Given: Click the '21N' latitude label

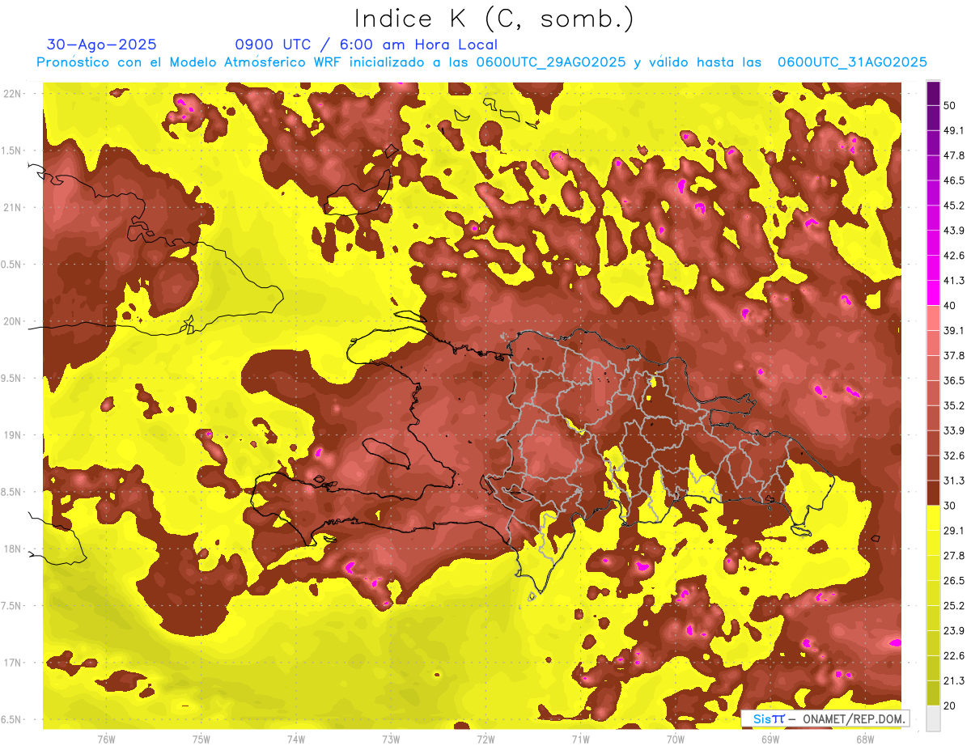Looking at the screenshot, I should [12, 207].
